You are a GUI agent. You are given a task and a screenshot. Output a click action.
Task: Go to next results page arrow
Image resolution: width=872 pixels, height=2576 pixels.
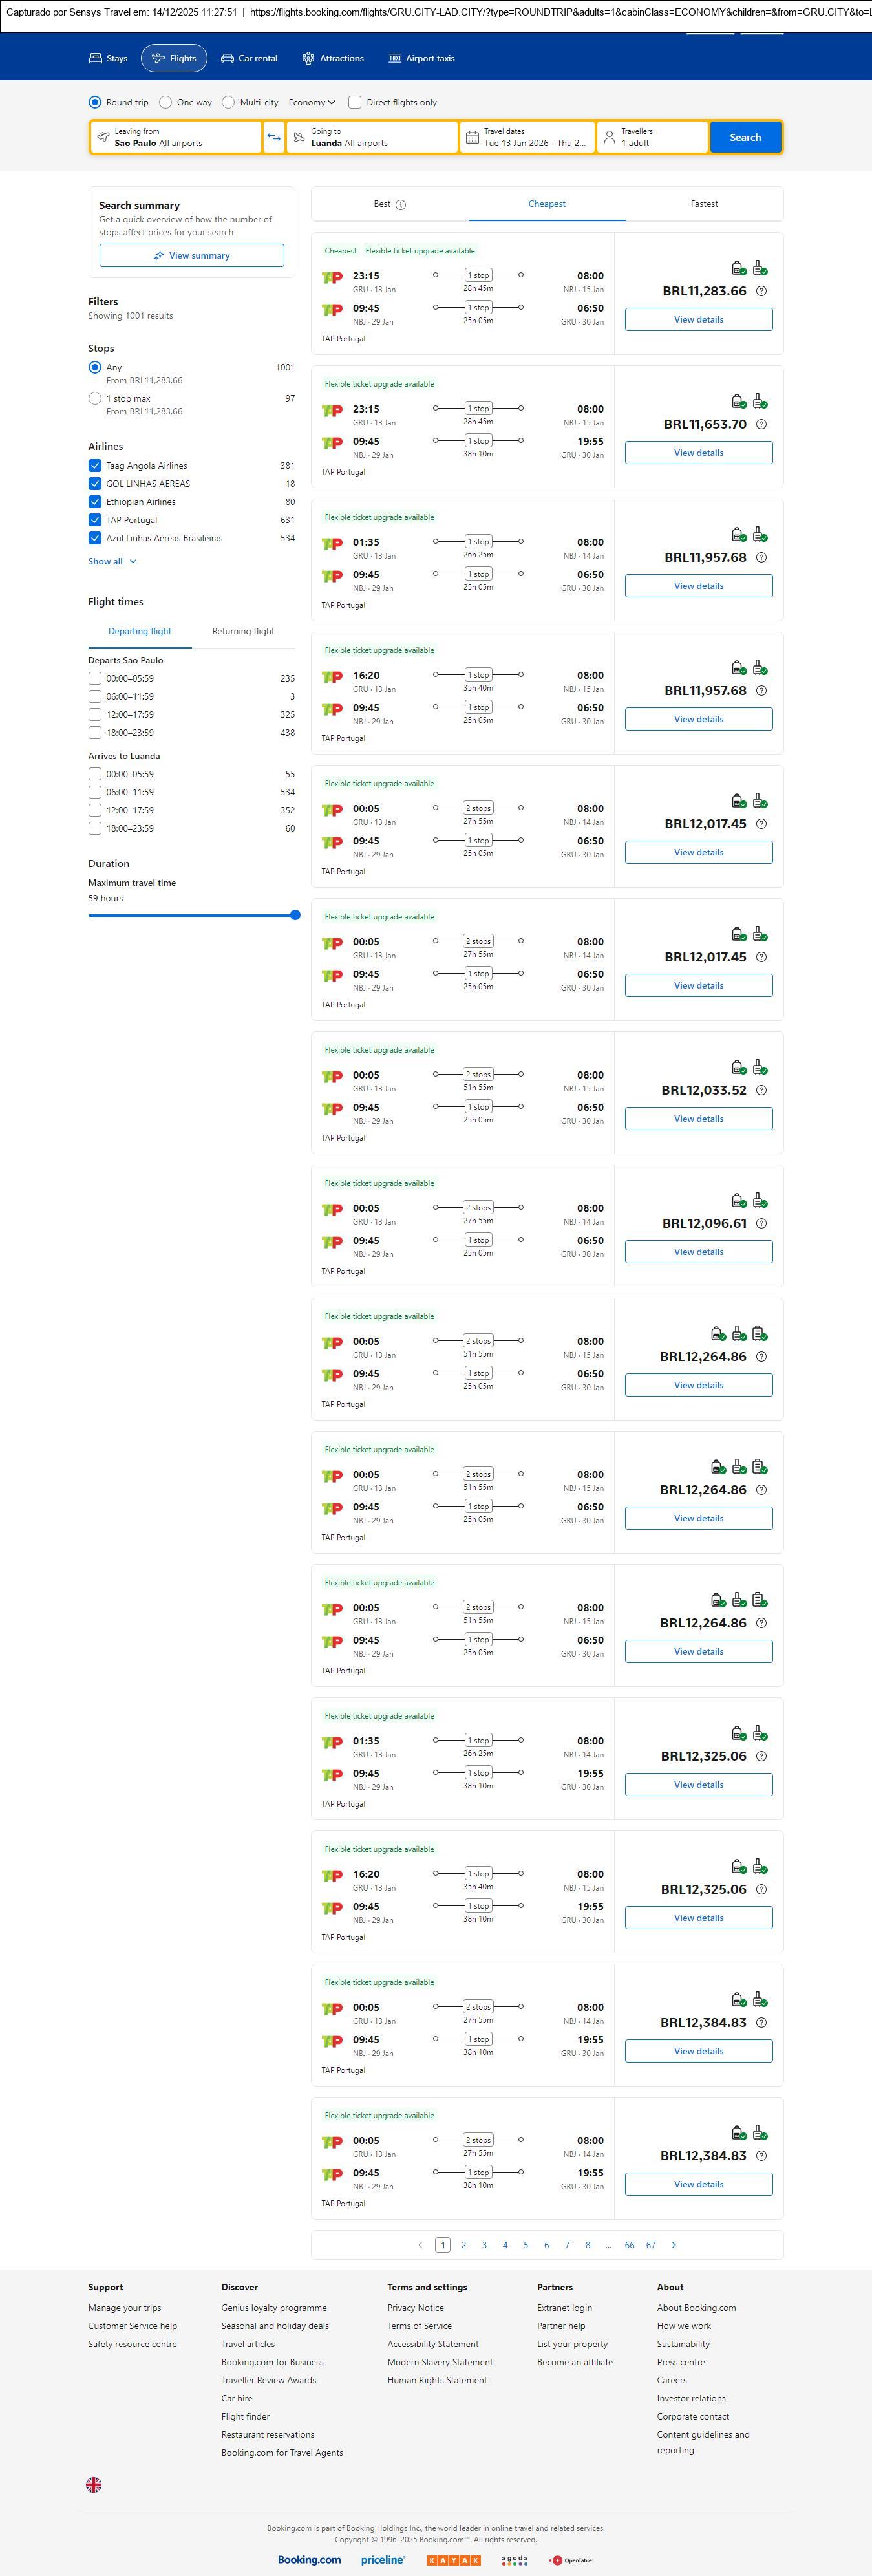[x=674, y=2245]
